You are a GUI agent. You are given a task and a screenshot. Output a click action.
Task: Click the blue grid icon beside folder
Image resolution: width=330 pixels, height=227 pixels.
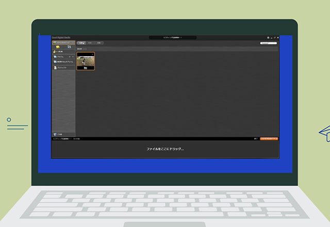[x=69, y=47]
